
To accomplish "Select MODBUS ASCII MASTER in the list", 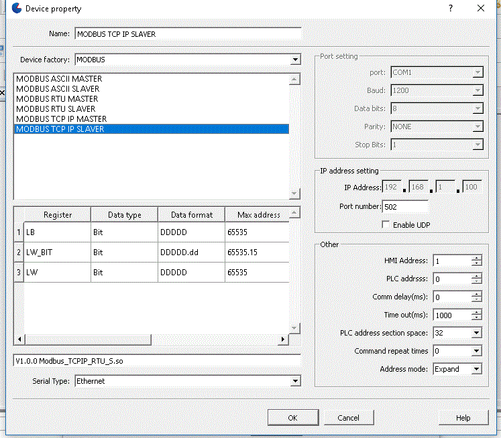I will (152, 79).
